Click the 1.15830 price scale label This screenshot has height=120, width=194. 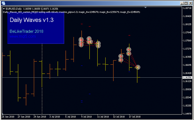pyautogui.click(x=187, y=89)
